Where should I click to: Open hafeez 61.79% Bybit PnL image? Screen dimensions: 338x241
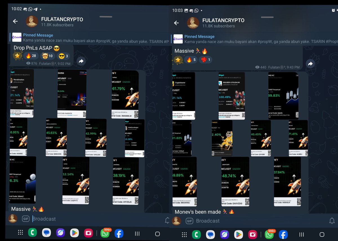(x=125, y=94)
